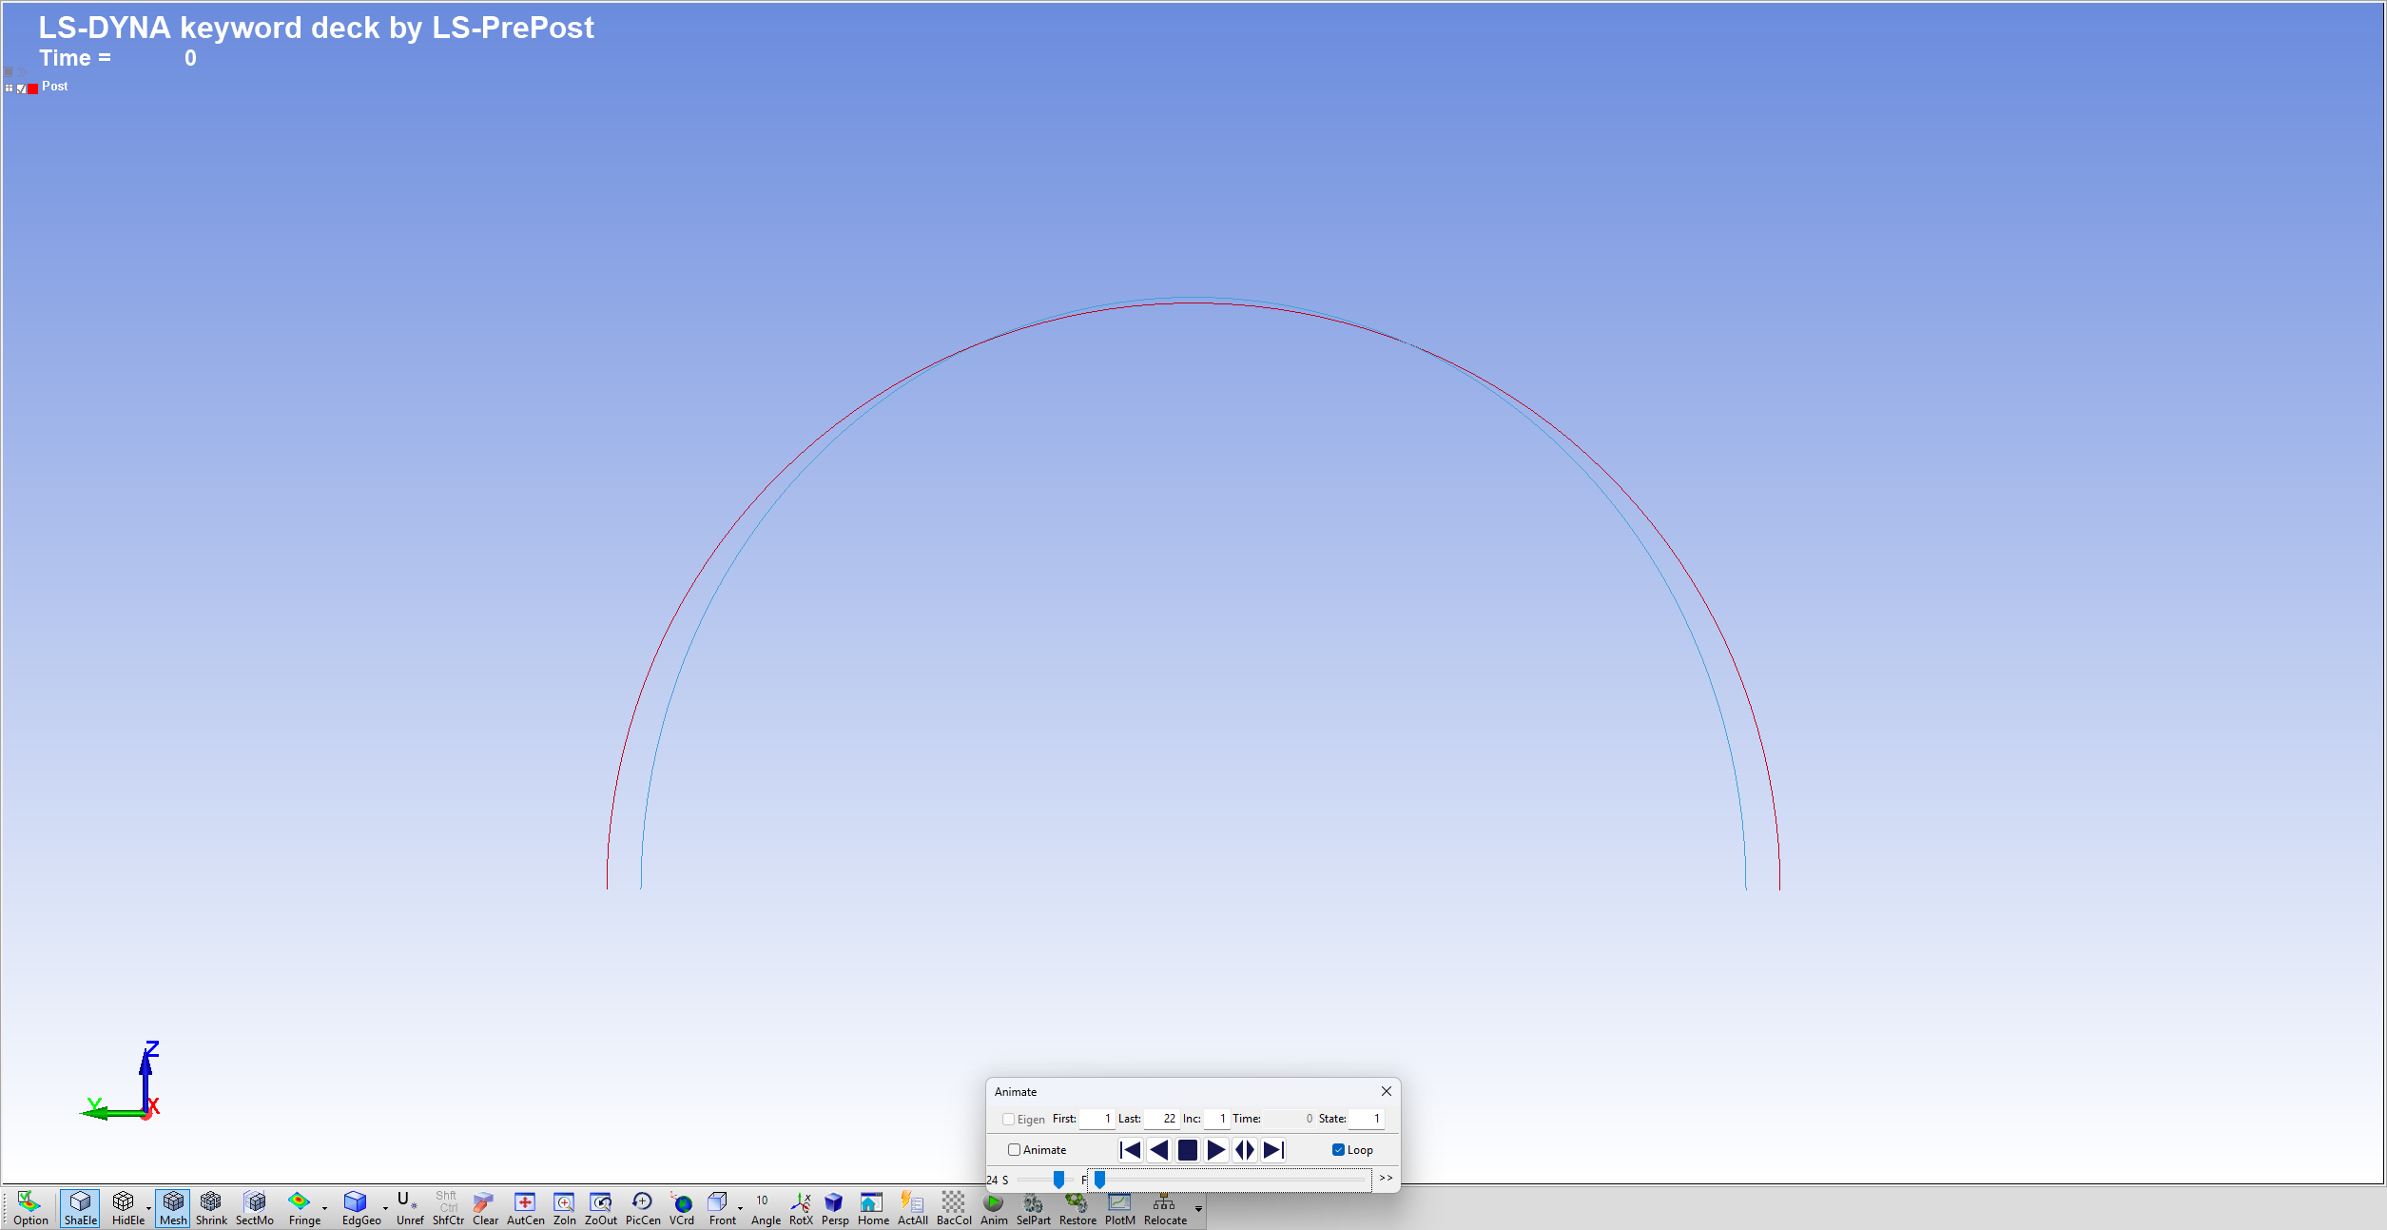Screen dimensions: 2387x1230
Task: Enable the Animate checkbox
Action: click(x=1015, y=1150)
